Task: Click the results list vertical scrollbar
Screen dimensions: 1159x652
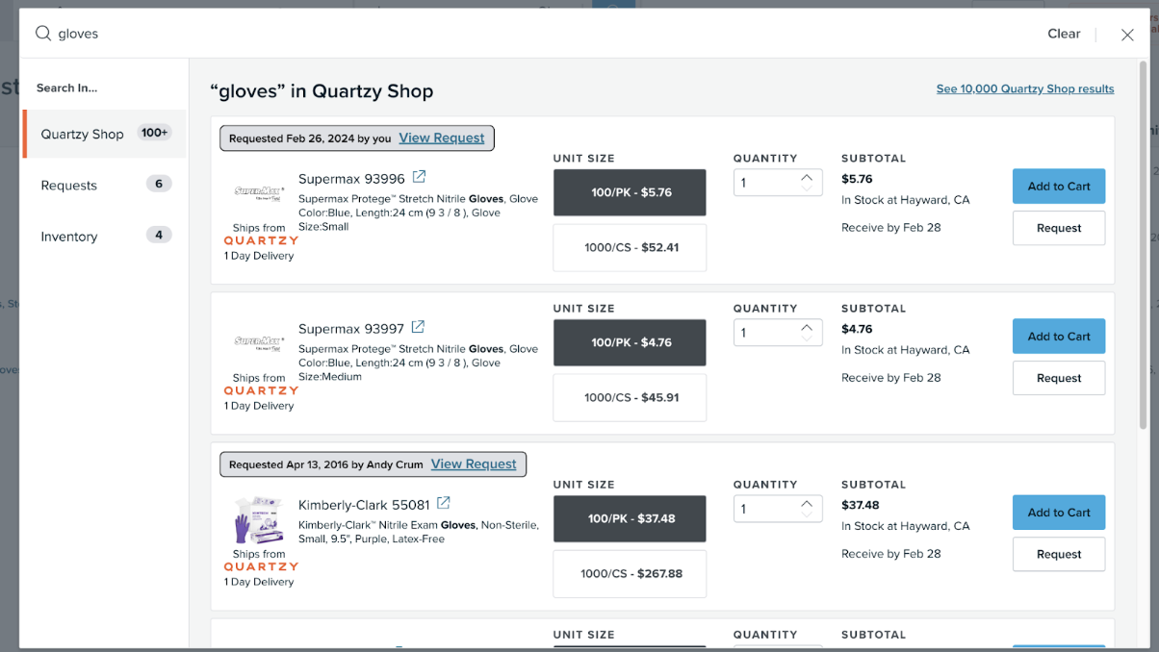Action: pyautogui.click(x=1143, y=240)
